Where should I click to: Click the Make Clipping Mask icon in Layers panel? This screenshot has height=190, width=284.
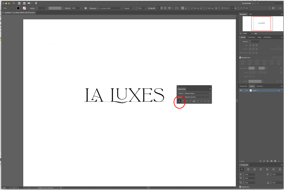click(x=268, y=161)
